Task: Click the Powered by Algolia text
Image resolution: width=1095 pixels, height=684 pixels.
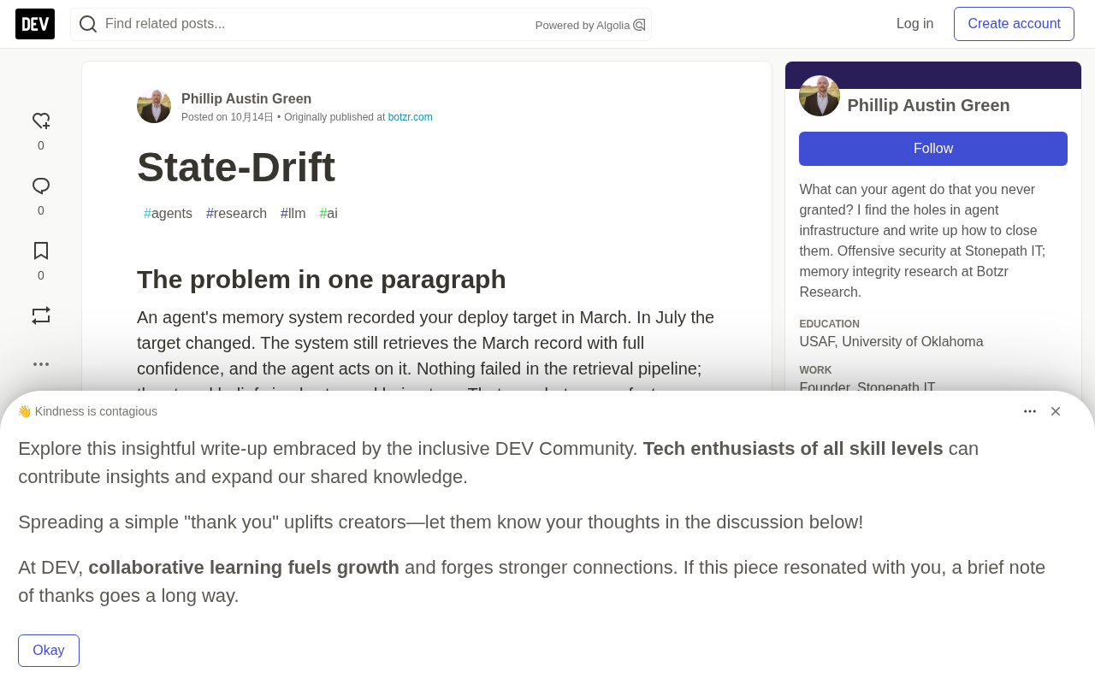Action: pos(583,26)
